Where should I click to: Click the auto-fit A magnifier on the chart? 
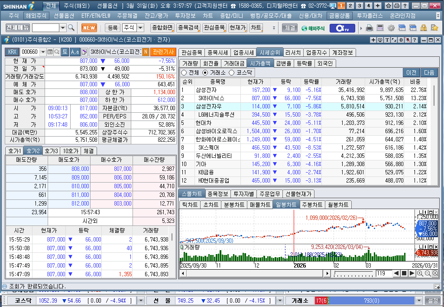point(435,273)
